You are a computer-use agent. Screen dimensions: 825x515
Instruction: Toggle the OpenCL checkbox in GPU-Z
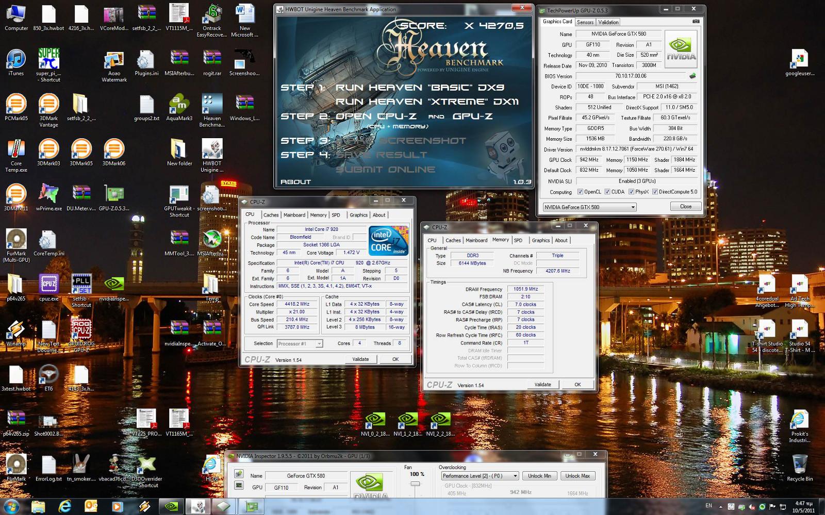[581, 192]
